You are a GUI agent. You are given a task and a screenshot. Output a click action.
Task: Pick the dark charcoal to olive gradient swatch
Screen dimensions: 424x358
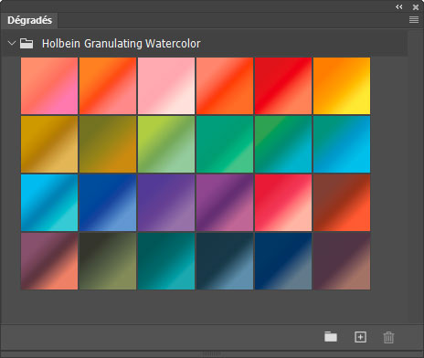(x=108, y=261)
